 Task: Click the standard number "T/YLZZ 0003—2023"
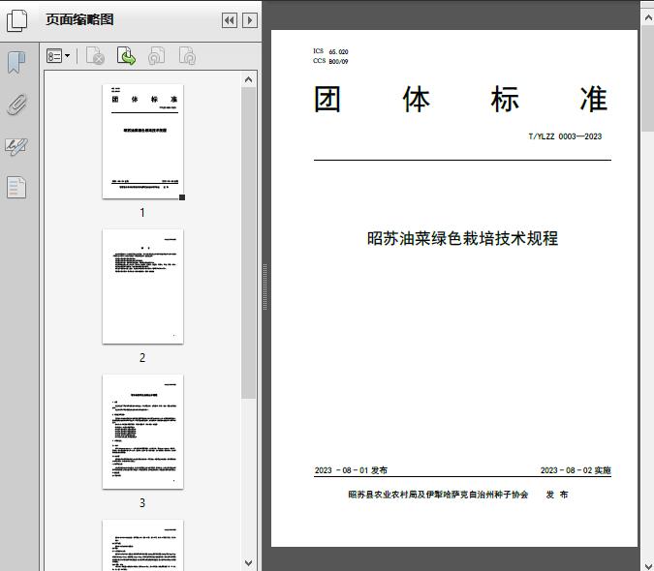(565, 136)
